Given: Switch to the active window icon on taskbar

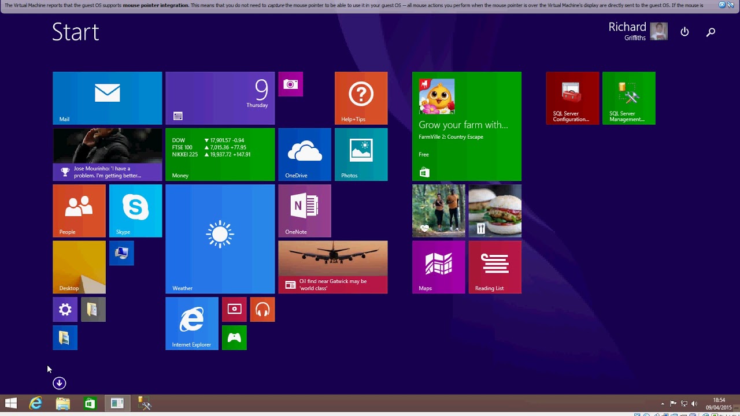Looking at the screenshot, I should click(x=117, y=403).
